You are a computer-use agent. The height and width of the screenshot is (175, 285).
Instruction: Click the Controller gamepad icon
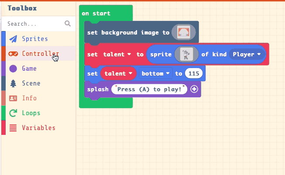click(x=13, y=54)
